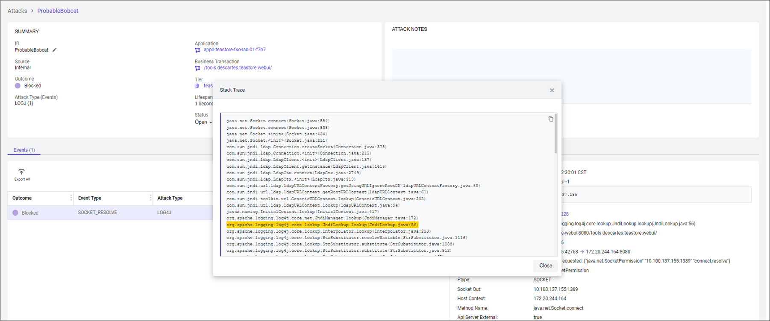Click the Application flow icon beside appd-teastore
Screen dimensions: 770x321
[197, 50]
